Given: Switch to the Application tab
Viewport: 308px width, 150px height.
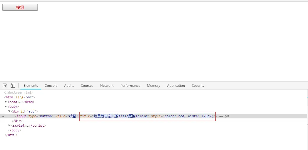Looking at the screenshot, I should point(176,86).
